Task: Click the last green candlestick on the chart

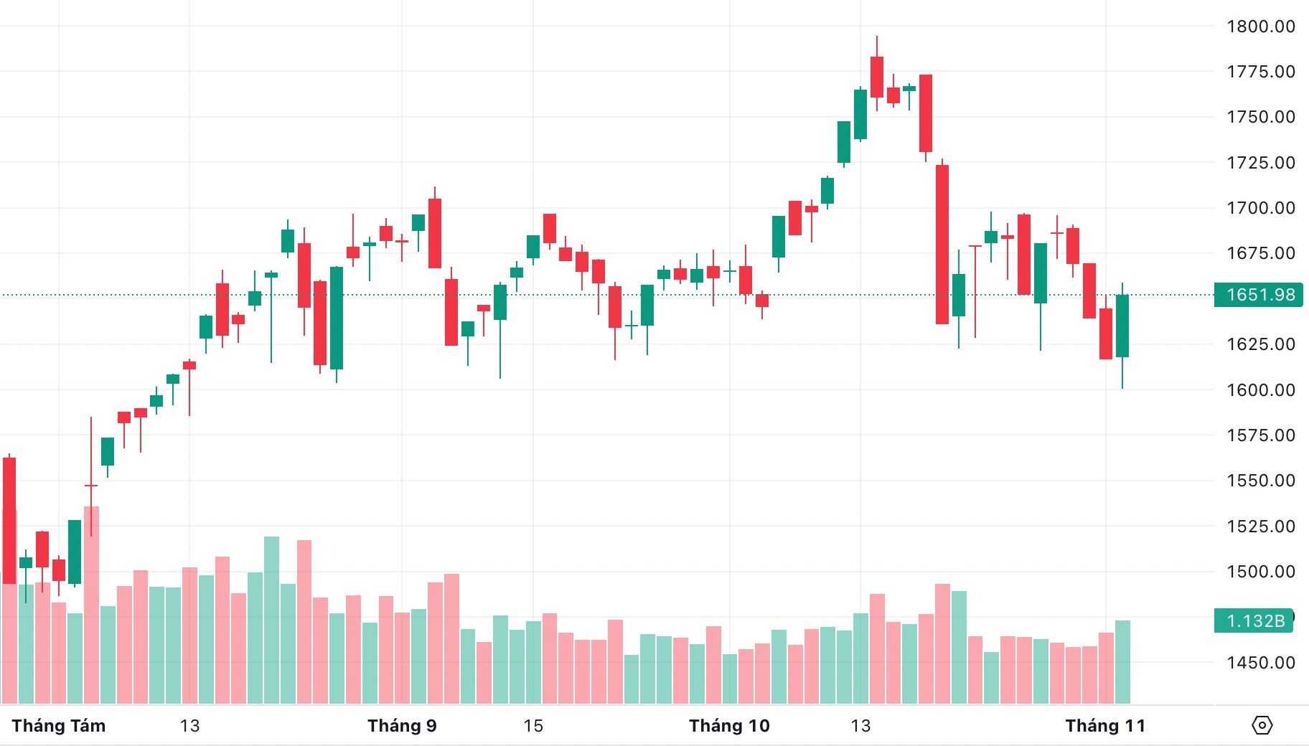Action: [x=1122, y=326]
